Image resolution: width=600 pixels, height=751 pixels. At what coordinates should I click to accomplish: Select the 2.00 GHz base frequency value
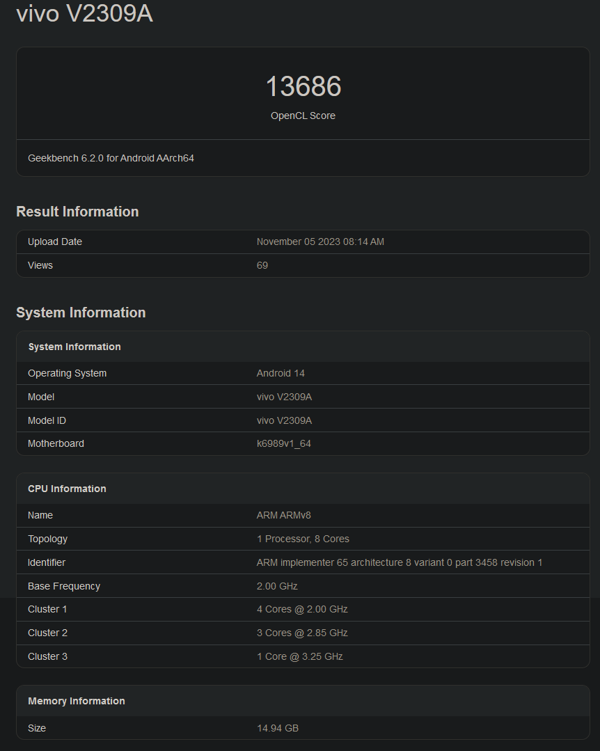click(x=277, y=586)
